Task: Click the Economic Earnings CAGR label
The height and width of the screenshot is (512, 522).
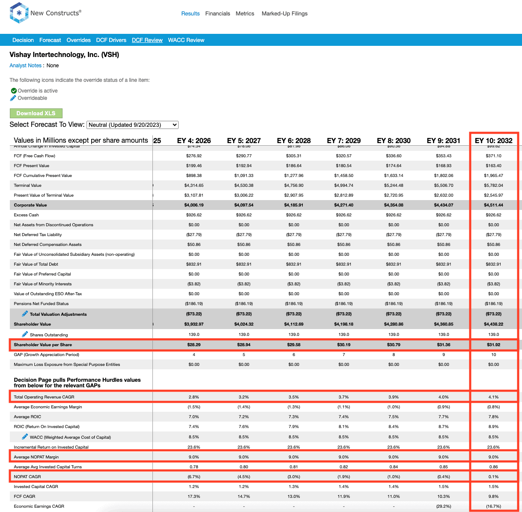Action: [39, 506]
